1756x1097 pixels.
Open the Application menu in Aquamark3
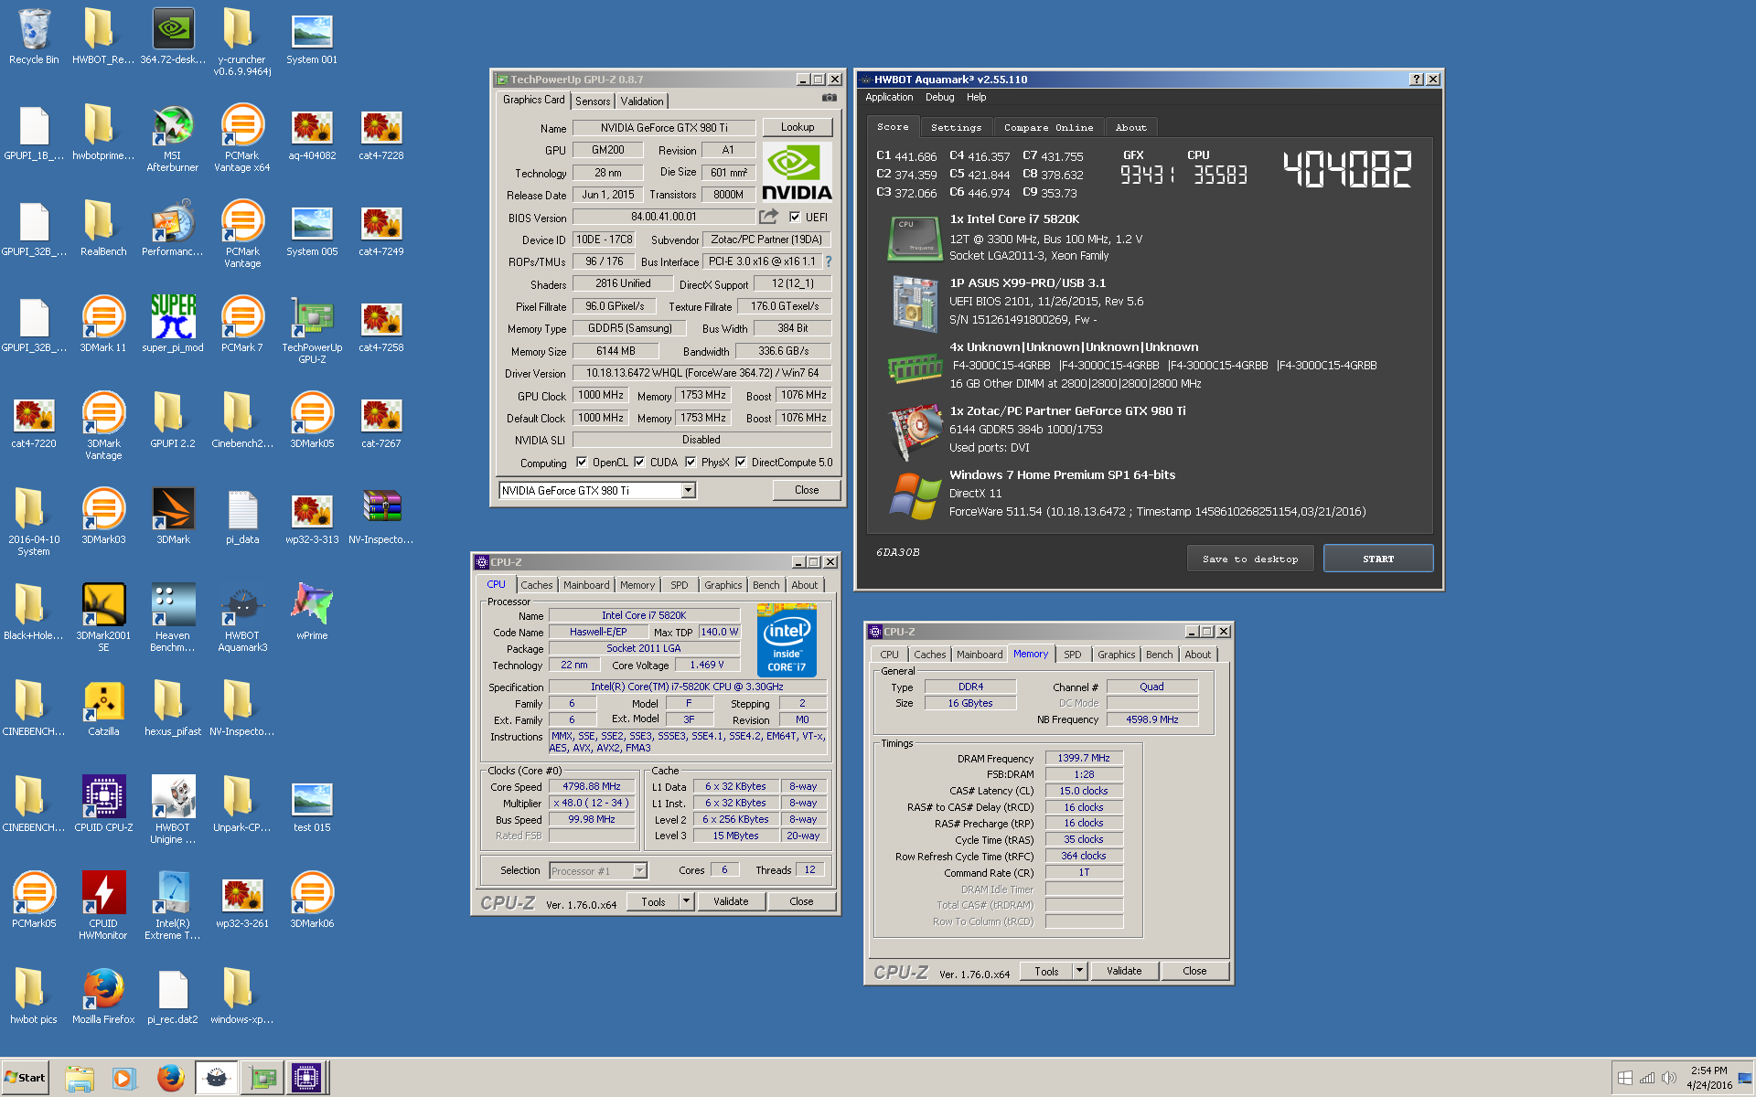click(889, 97)
